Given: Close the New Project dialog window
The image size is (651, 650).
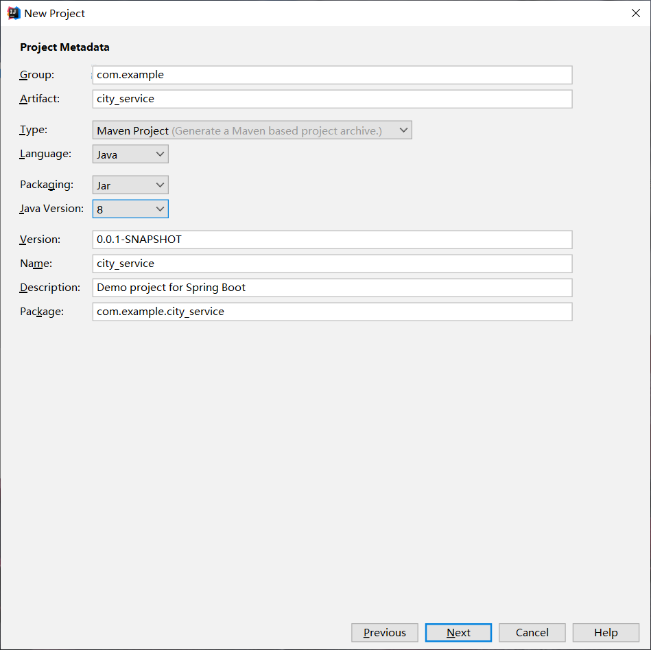Looking at the screenshot, I should point(636,13).
